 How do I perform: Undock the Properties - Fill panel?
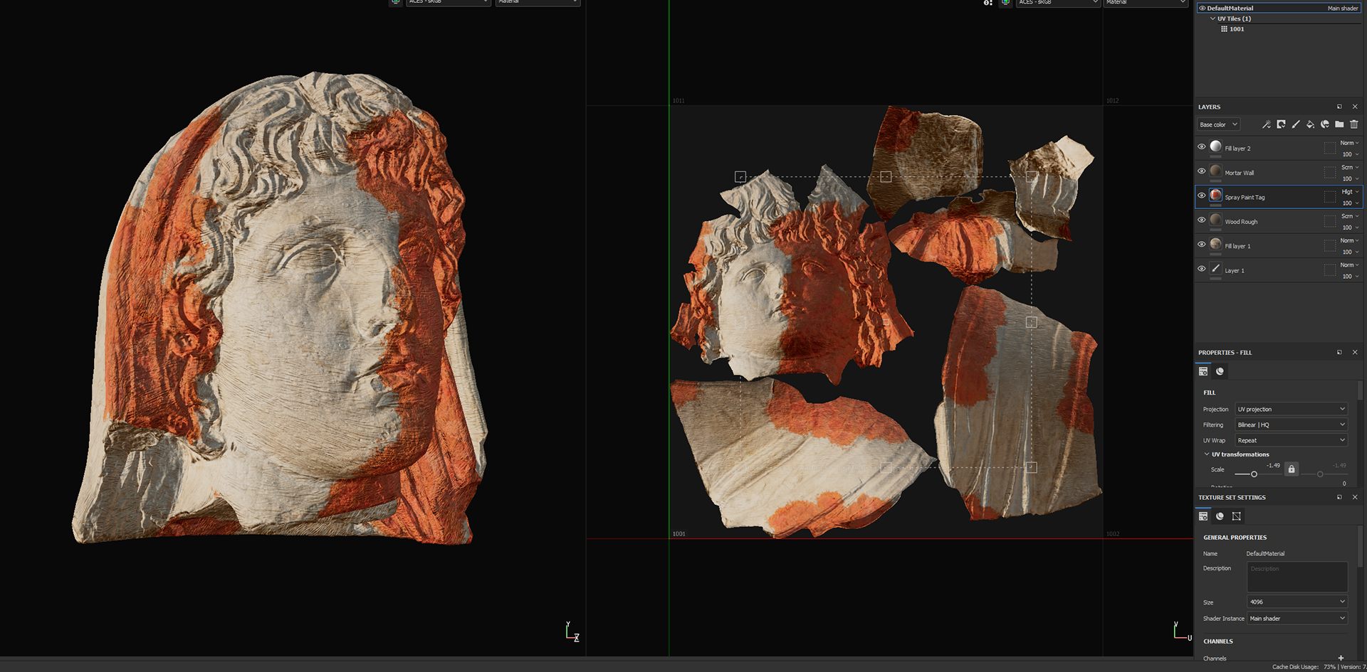click(x=1339, y=353)
